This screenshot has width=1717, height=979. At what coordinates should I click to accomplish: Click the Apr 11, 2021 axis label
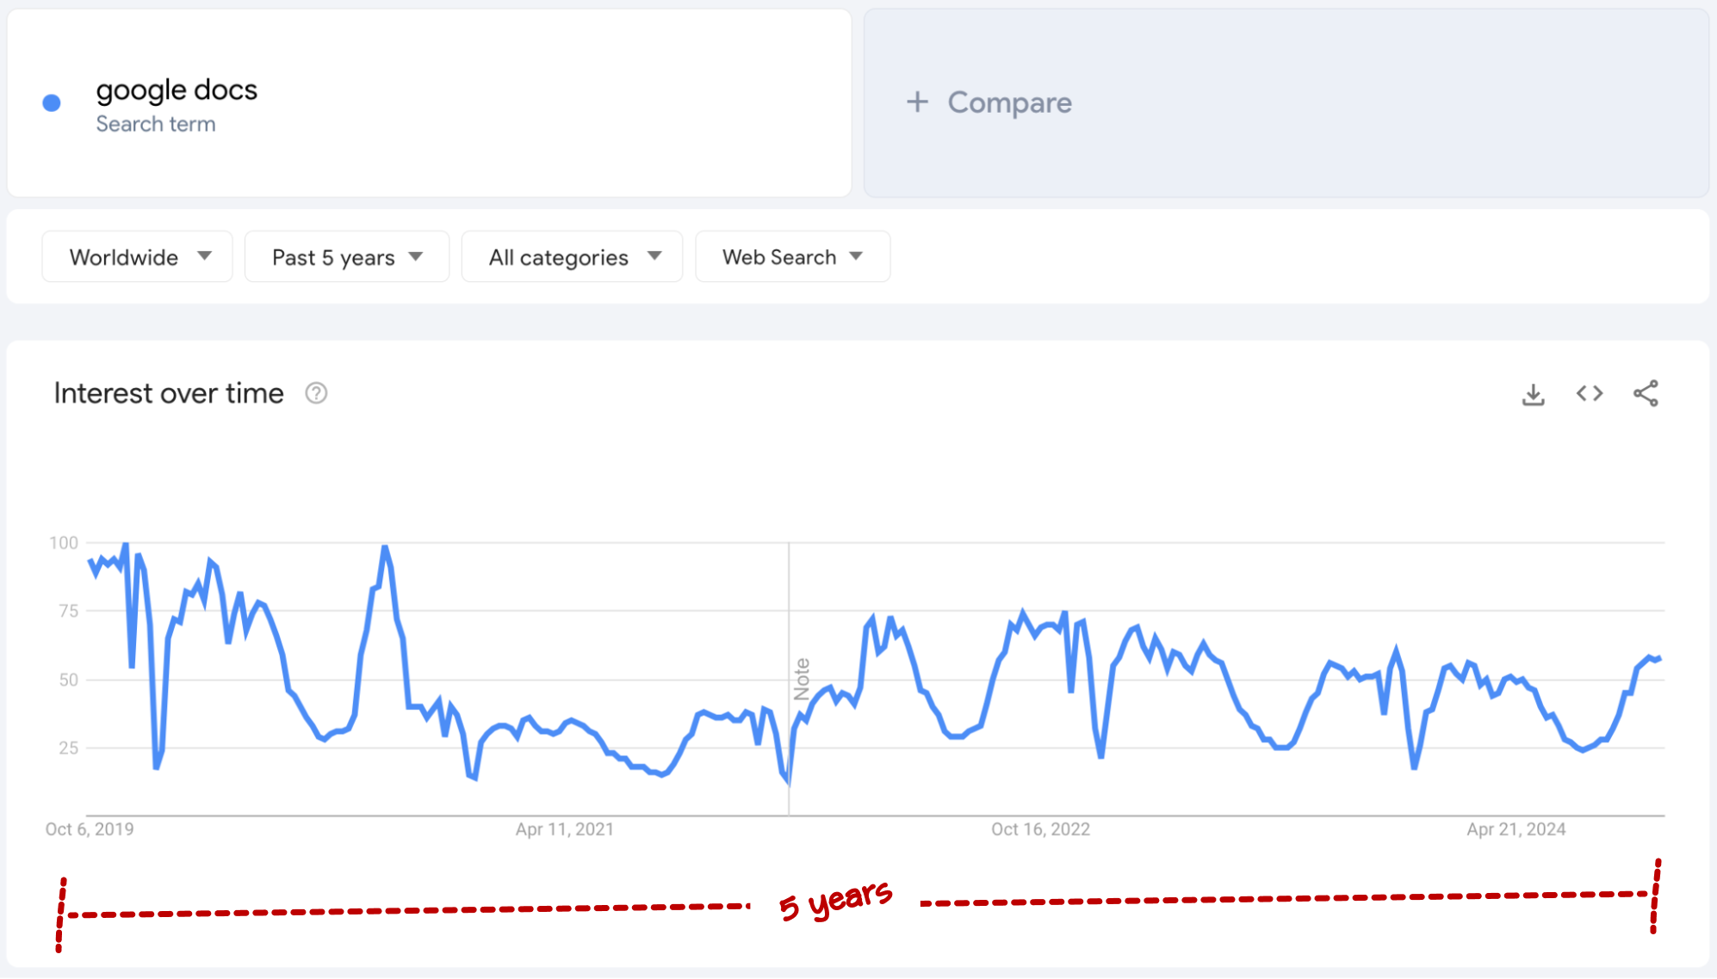[x=565, y=829]
